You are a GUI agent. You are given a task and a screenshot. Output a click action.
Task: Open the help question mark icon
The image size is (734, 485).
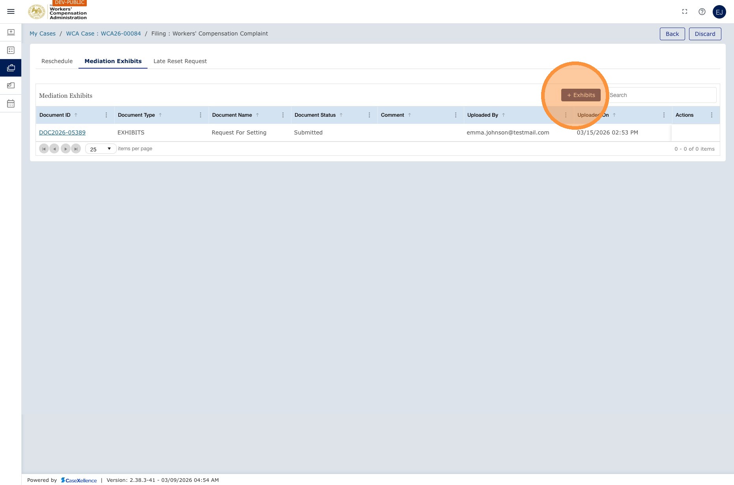click(702, 12)
